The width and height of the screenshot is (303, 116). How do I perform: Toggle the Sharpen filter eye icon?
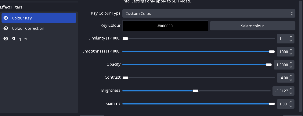tap(6, 39)
